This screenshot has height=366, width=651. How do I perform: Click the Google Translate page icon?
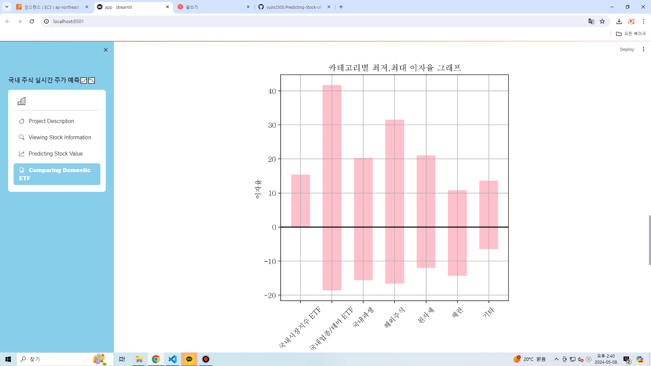tap(591, 21)
